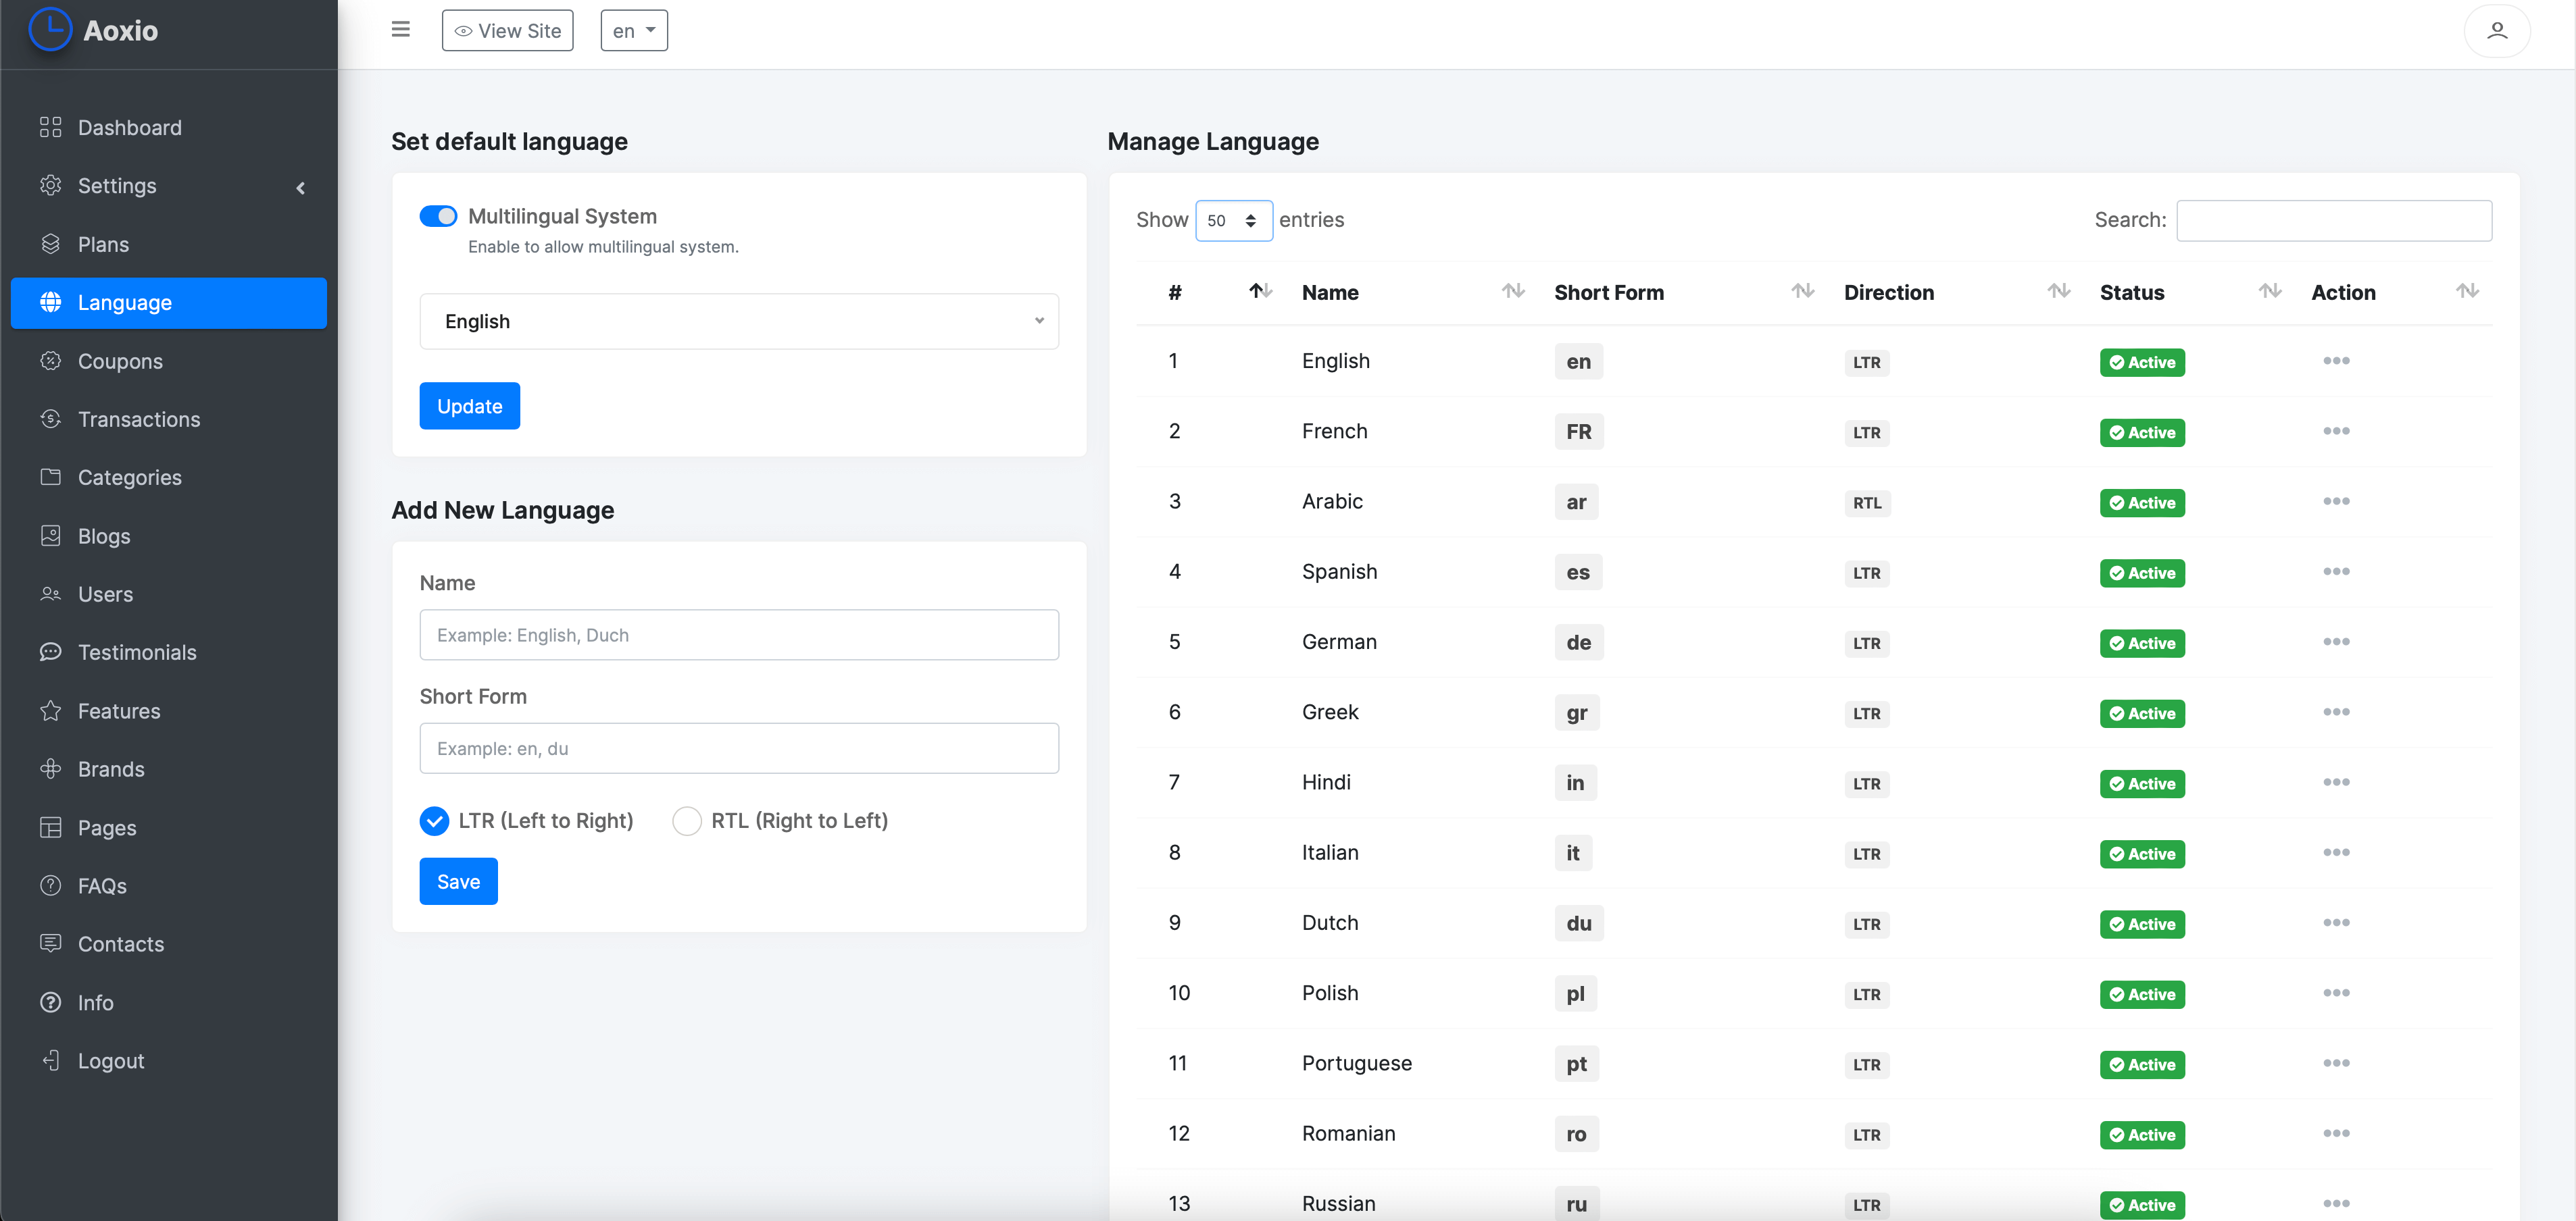Click the Update button
The height and width of the screenshot is (1221, 2576).
click(x=469, y=406)
